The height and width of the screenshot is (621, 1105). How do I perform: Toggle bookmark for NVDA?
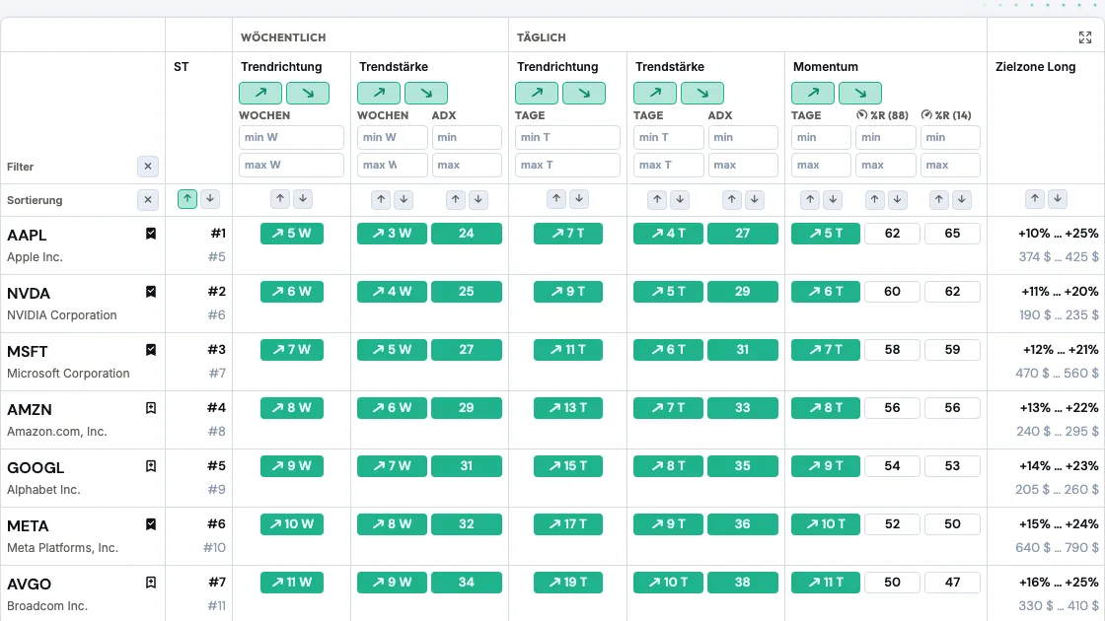[151, 292]
